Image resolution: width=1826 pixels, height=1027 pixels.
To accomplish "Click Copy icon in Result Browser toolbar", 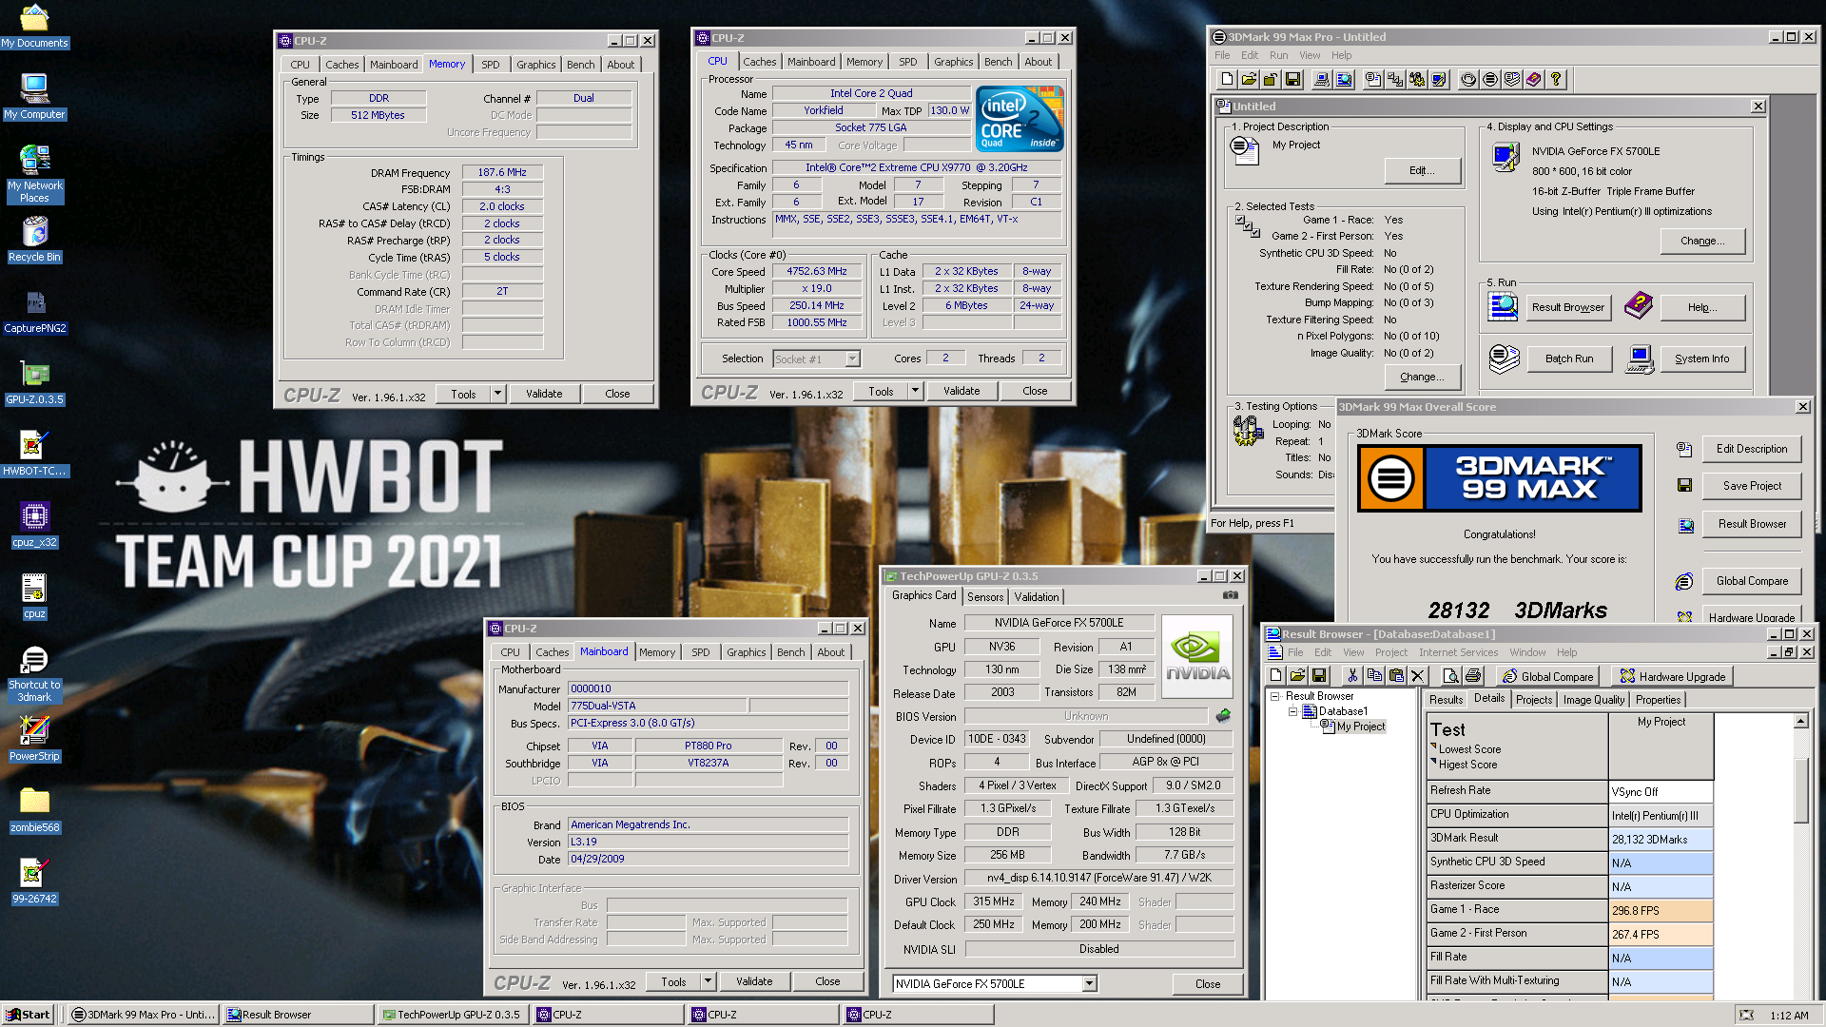I will point(1373,676).
